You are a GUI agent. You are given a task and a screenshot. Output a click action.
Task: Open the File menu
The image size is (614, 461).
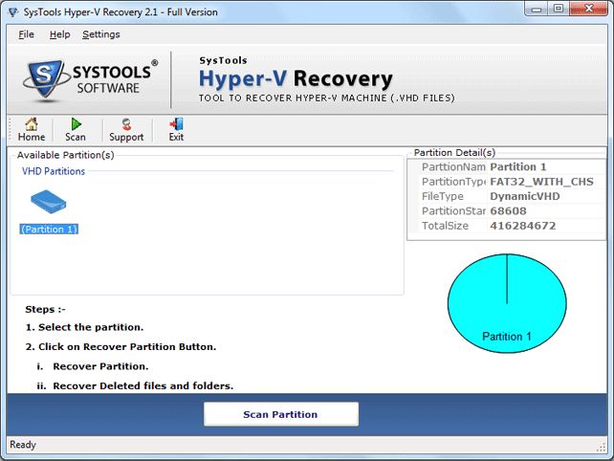[26, 34]
